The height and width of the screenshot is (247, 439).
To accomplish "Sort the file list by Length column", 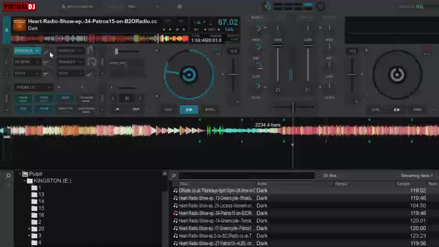I will [403, 184].
